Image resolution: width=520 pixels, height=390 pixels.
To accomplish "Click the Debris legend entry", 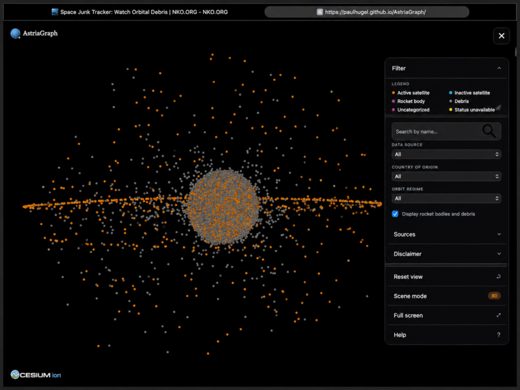I will [459, 101].
